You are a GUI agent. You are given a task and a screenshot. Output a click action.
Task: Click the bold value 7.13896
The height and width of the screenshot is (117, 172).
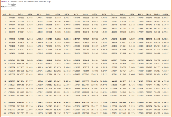pos(123,60)
